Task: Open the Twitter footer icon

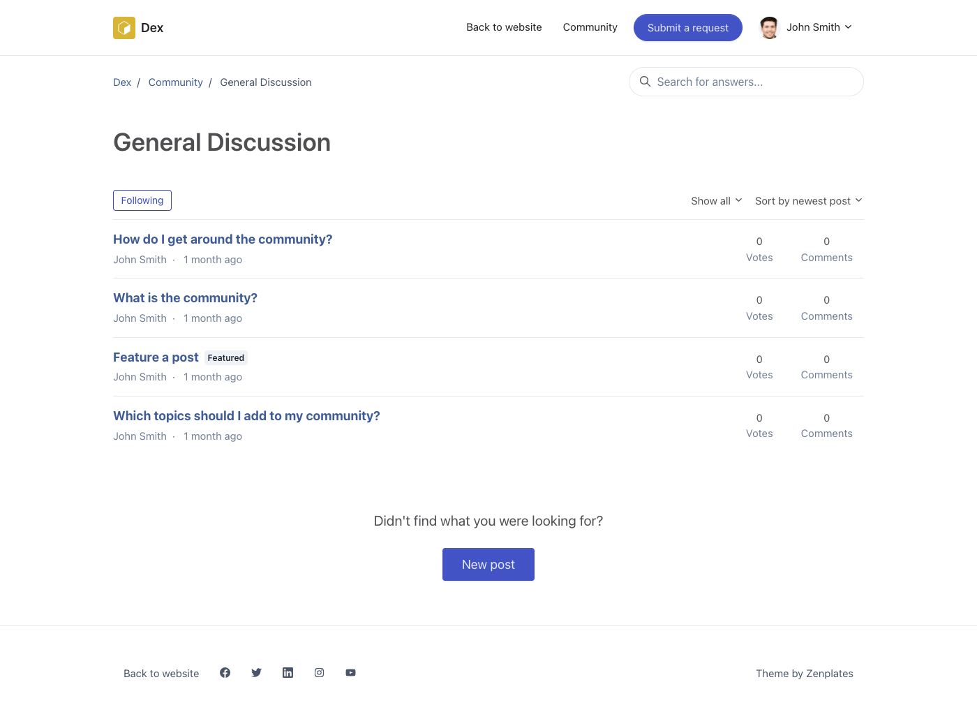Action: (256, 673)
